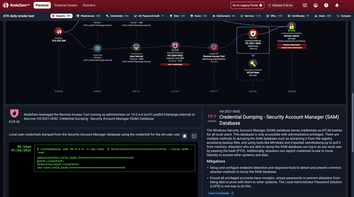Select the Weaknesses 532 filter

pyautogui.click(x=88, y=16)
